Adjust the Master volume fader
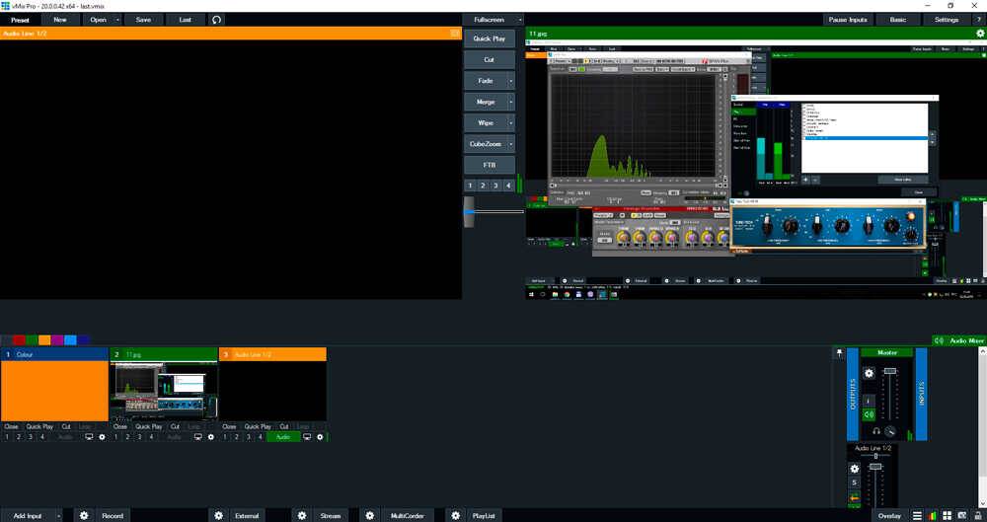This screenshot has height=522, width=987. pyautogui.click(x=890, y=372)
